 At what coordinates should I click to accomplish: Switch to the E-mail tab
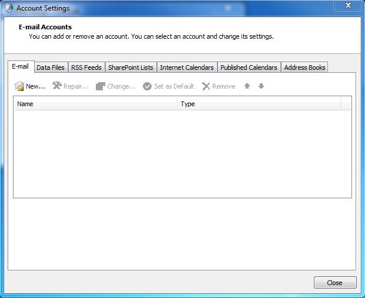point(21,67)
